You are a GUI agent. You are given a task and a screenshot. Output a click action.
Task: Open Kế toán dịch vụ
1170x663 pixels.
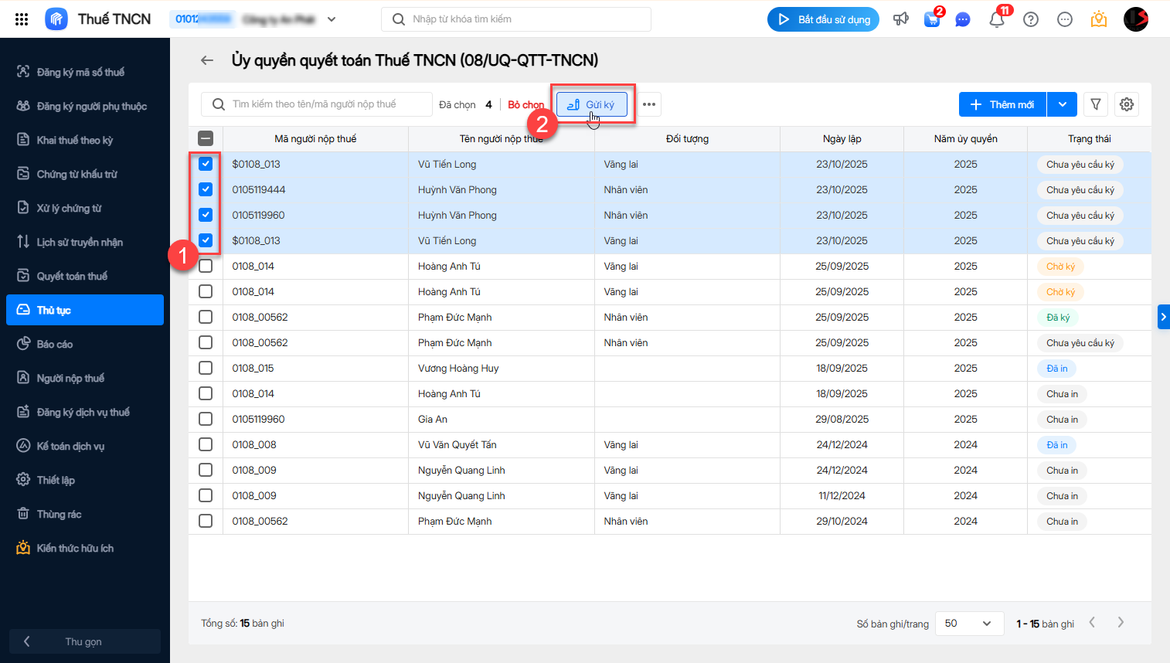coord(85,446)
